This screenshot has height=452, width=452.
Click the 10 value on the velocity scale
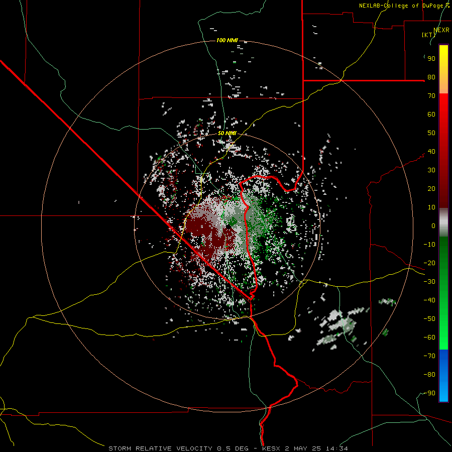point(431,207)
